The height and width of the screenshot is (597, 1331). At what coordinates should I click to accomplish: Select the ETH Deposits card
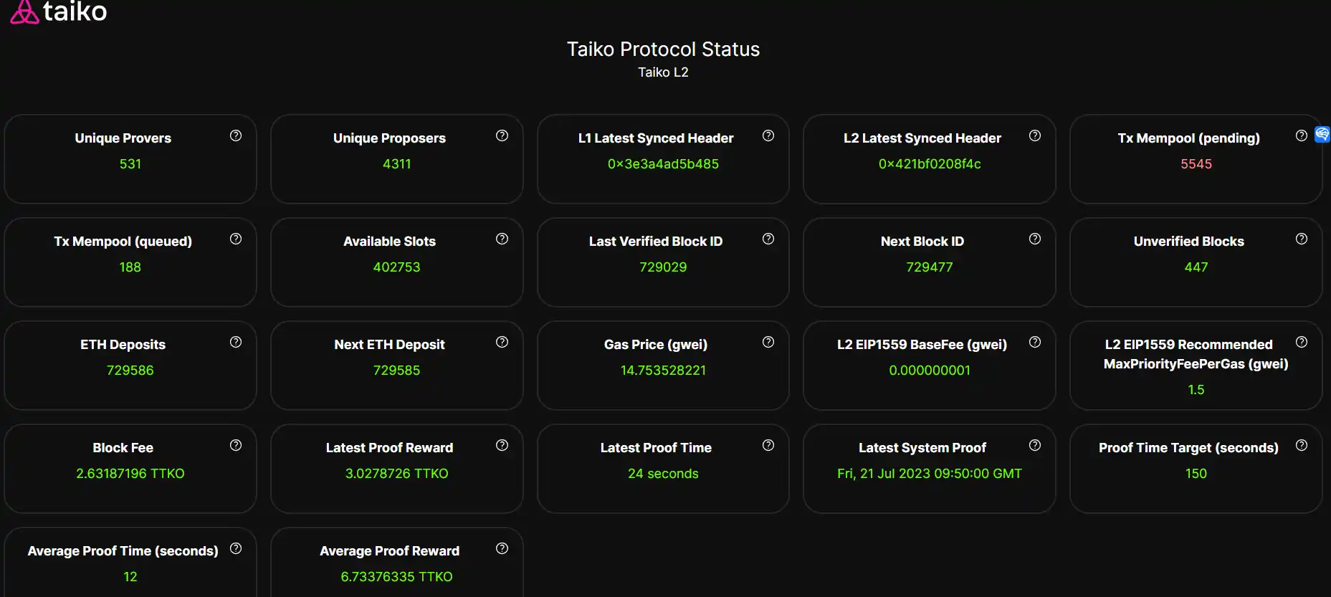[130, 366]
